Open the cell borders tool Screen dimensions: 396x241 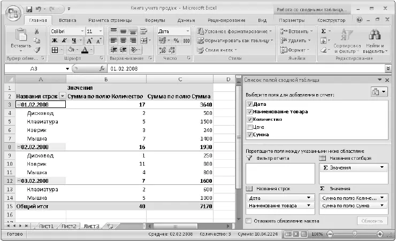(55, 50)
